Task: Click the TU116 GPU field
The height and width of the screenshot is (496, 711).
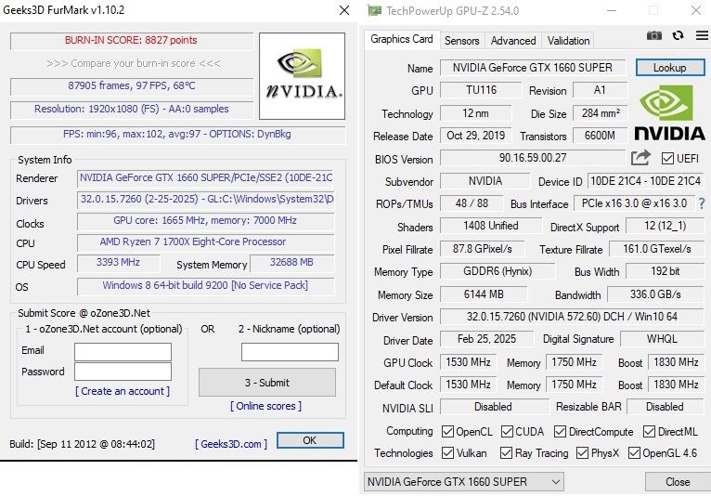Action: pos(481,90)
